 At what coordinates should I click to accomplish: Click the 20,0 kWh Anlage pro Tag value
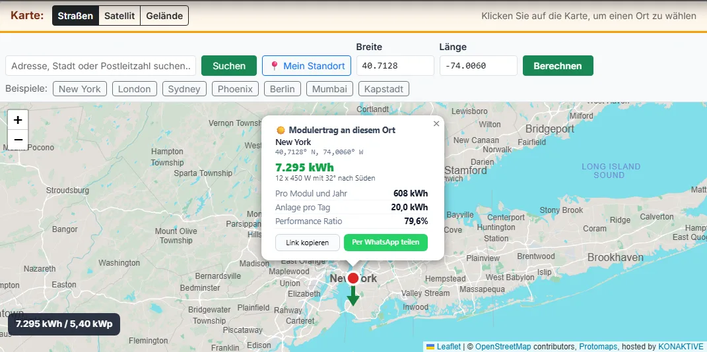coord(409,208)
